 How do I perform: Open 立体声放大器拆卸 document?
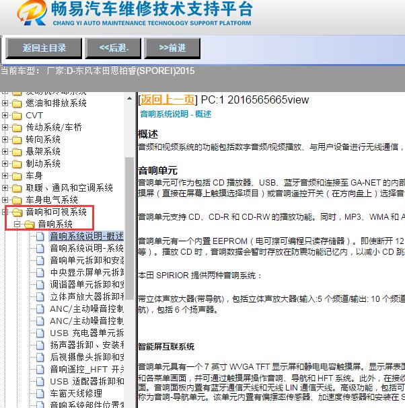tap(87, 296)
